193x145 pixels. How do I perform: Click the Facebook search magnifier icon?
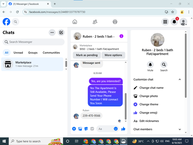pyautogui.click(x=15, y=22)
